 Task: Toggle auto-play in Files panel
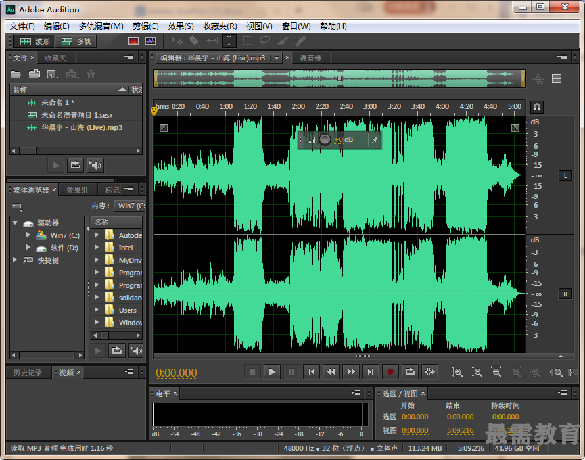(x=95, y=166)
